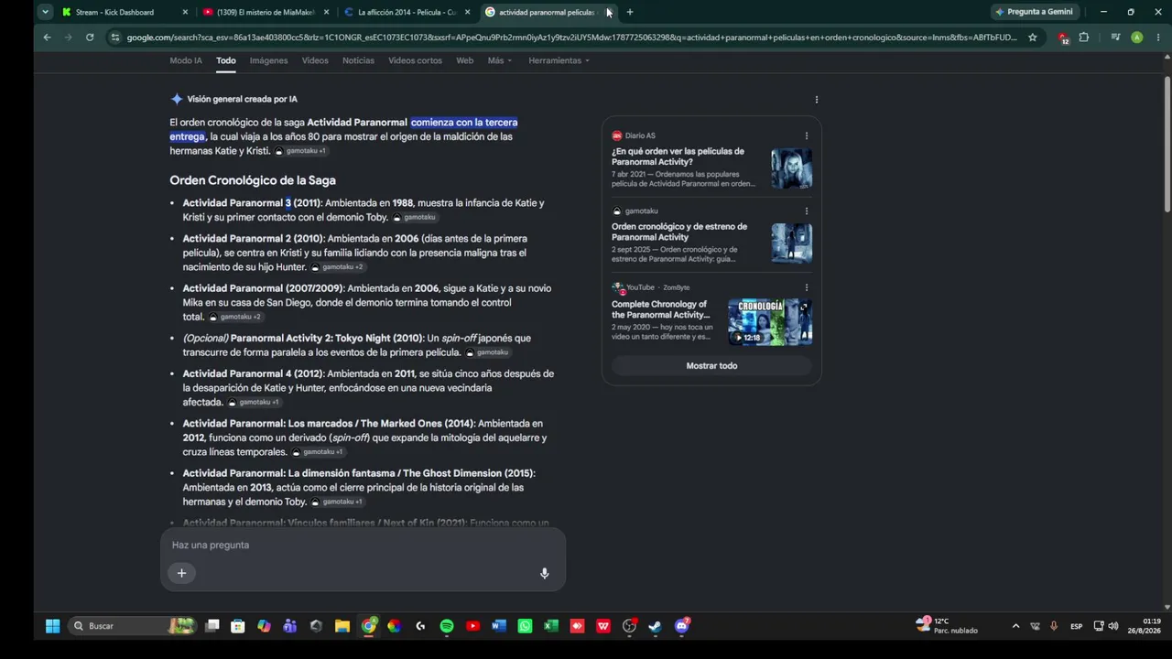Click the plus attachment button
Screen dimensions: 1172x659
tap(181, 573)
